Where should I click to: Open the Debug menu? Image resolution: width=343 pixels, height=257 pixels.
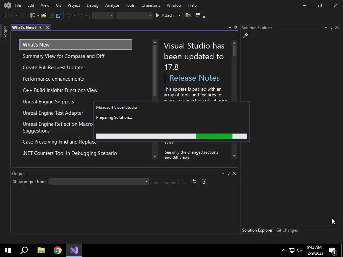(x=92, y=5)
